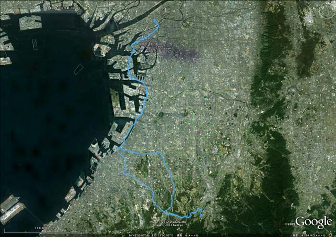Click the upright white rectangle outline in bay
Viewport: 336px width, 237px height.
(35, 45)
